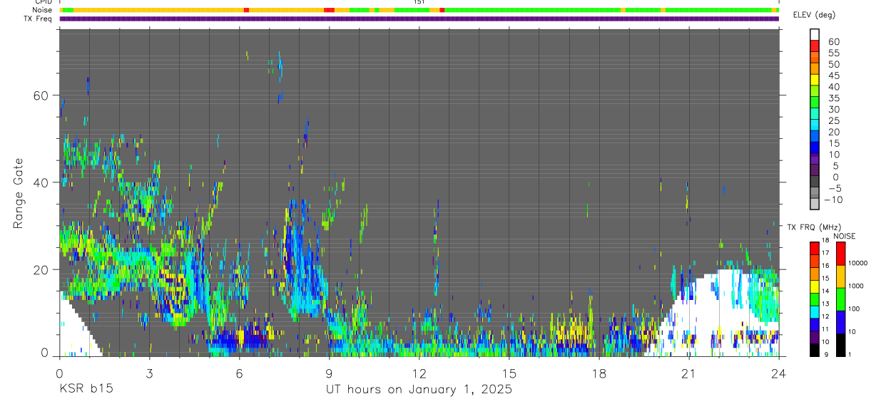The image size is (876, 404).
Task: Click the 12 hour tick label
Action: click(419, 373)
